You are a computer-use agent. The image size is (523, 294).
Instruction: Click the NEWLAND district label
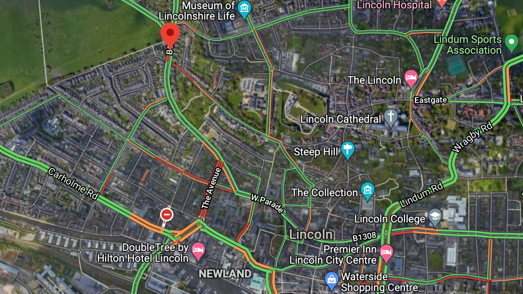click(x=225, y=273)
